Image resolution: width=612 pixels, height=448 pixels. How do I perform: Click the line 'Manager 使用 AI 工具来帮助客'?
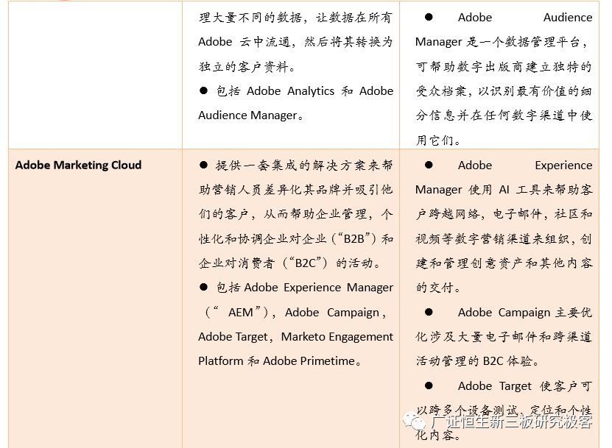[504, 190]
